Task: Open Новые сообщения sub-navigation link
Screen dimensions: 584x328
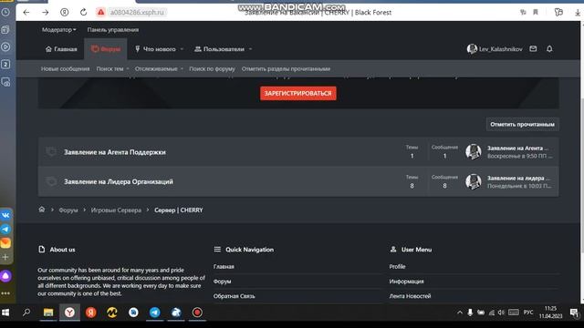Action: 65,69
